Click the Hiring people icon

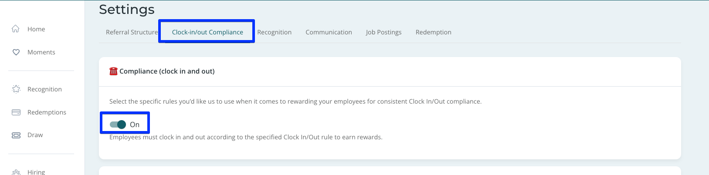tap(16, 172)
